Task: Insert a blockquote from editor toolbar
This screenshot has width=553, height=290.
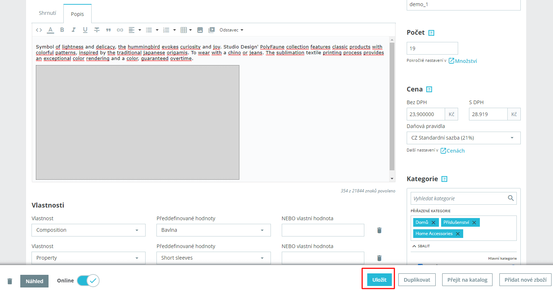Action: click(108, 30)
